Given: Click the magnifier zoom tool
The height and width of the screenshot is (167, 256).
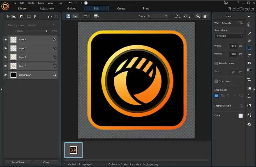Looking at the screenshot, I should coord(198,16).
